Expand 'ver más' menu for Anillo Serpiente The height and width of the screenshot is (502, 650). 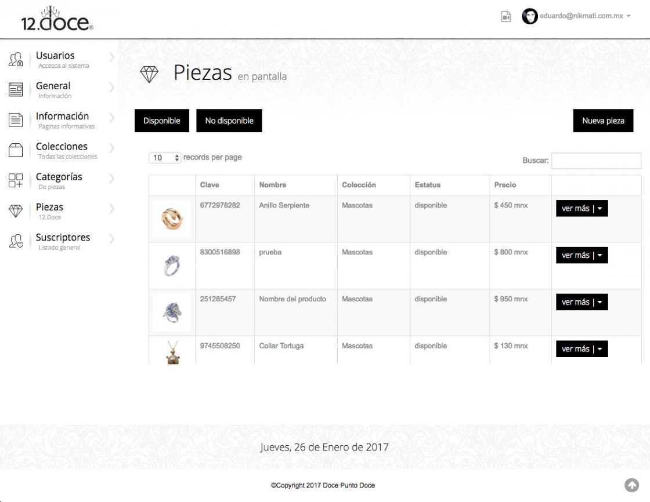tap(582, 209)
